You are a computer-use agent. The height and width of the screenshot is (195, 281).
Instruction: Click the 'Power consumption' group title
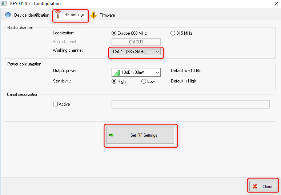coord(24,64)
